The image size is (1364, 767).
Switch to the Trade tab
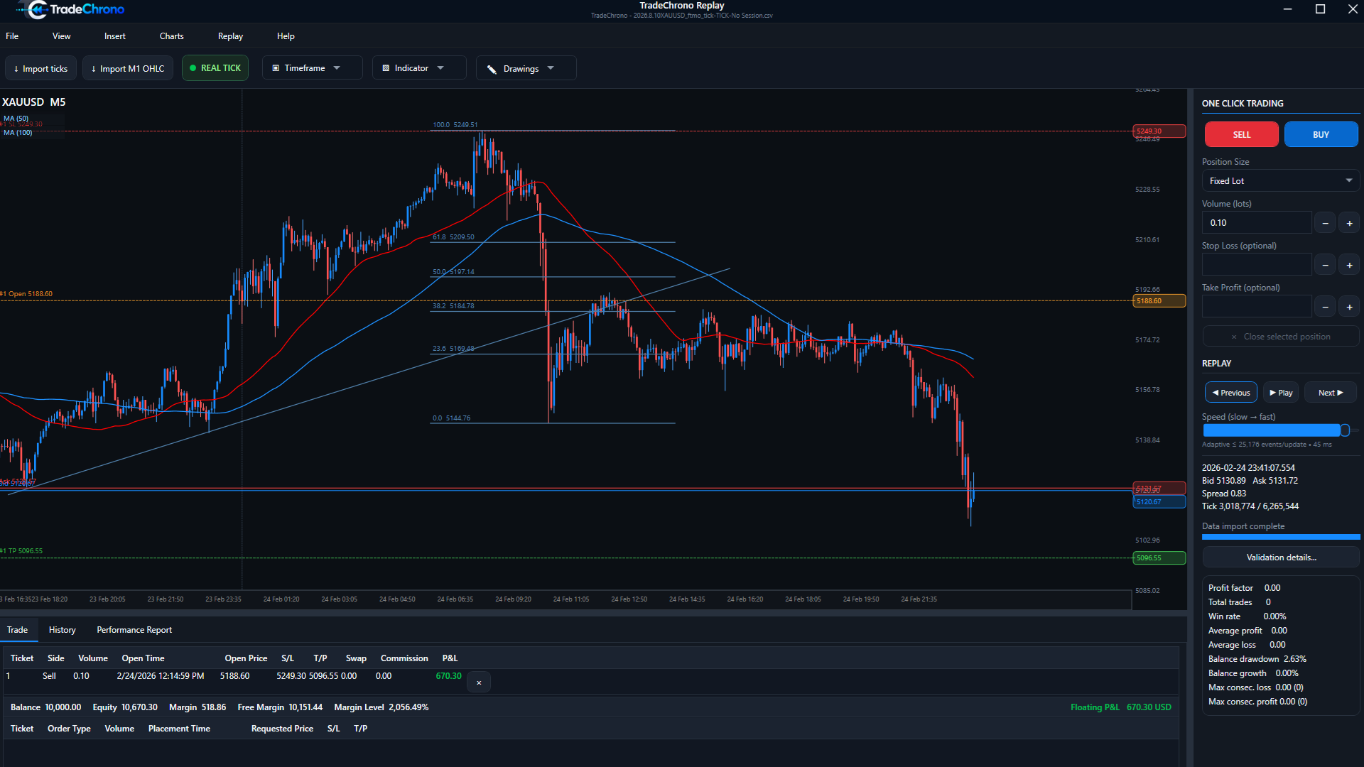click(18, 630)
